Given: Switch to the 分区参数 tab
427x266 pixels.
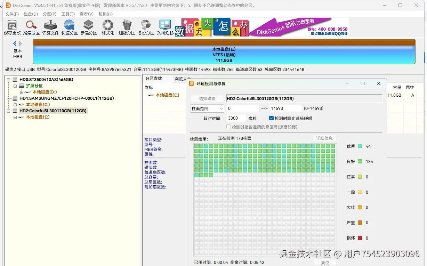Looking at the screenshot, I should tap(154, 79).
